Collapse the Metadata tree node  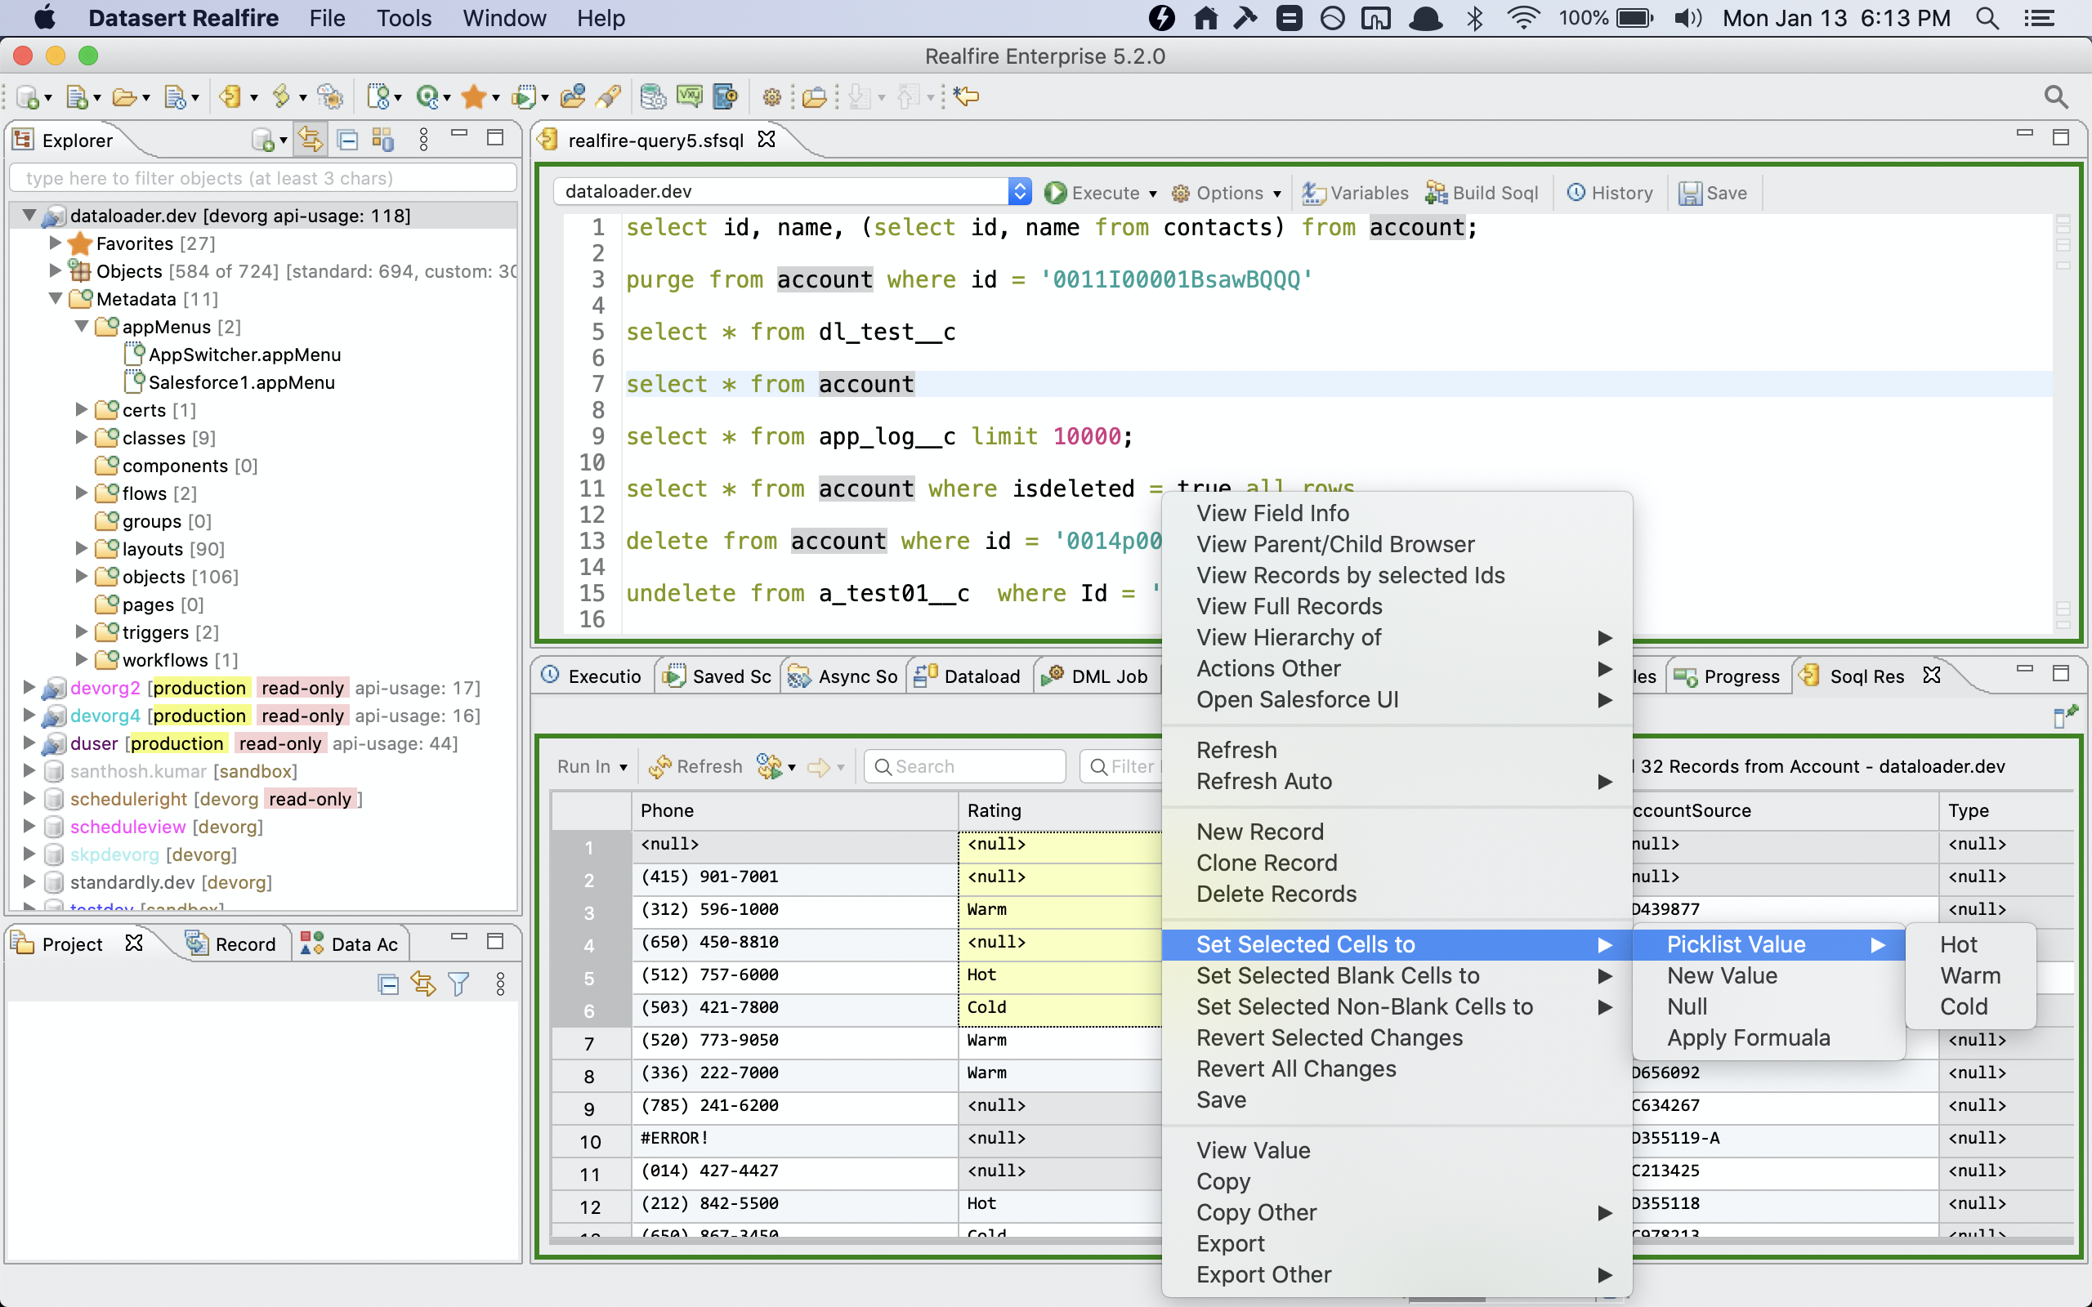56,299
